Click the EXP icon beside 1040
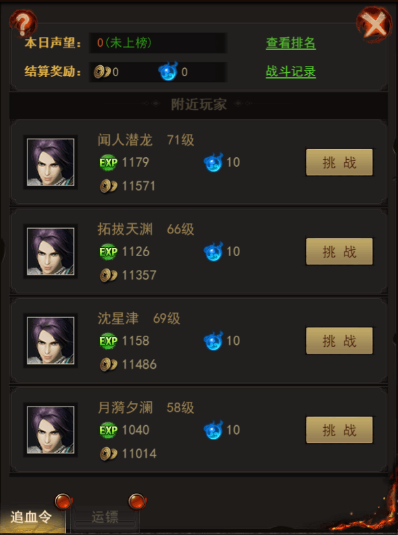The image size is (398, 535). click(x=108, y=430)
